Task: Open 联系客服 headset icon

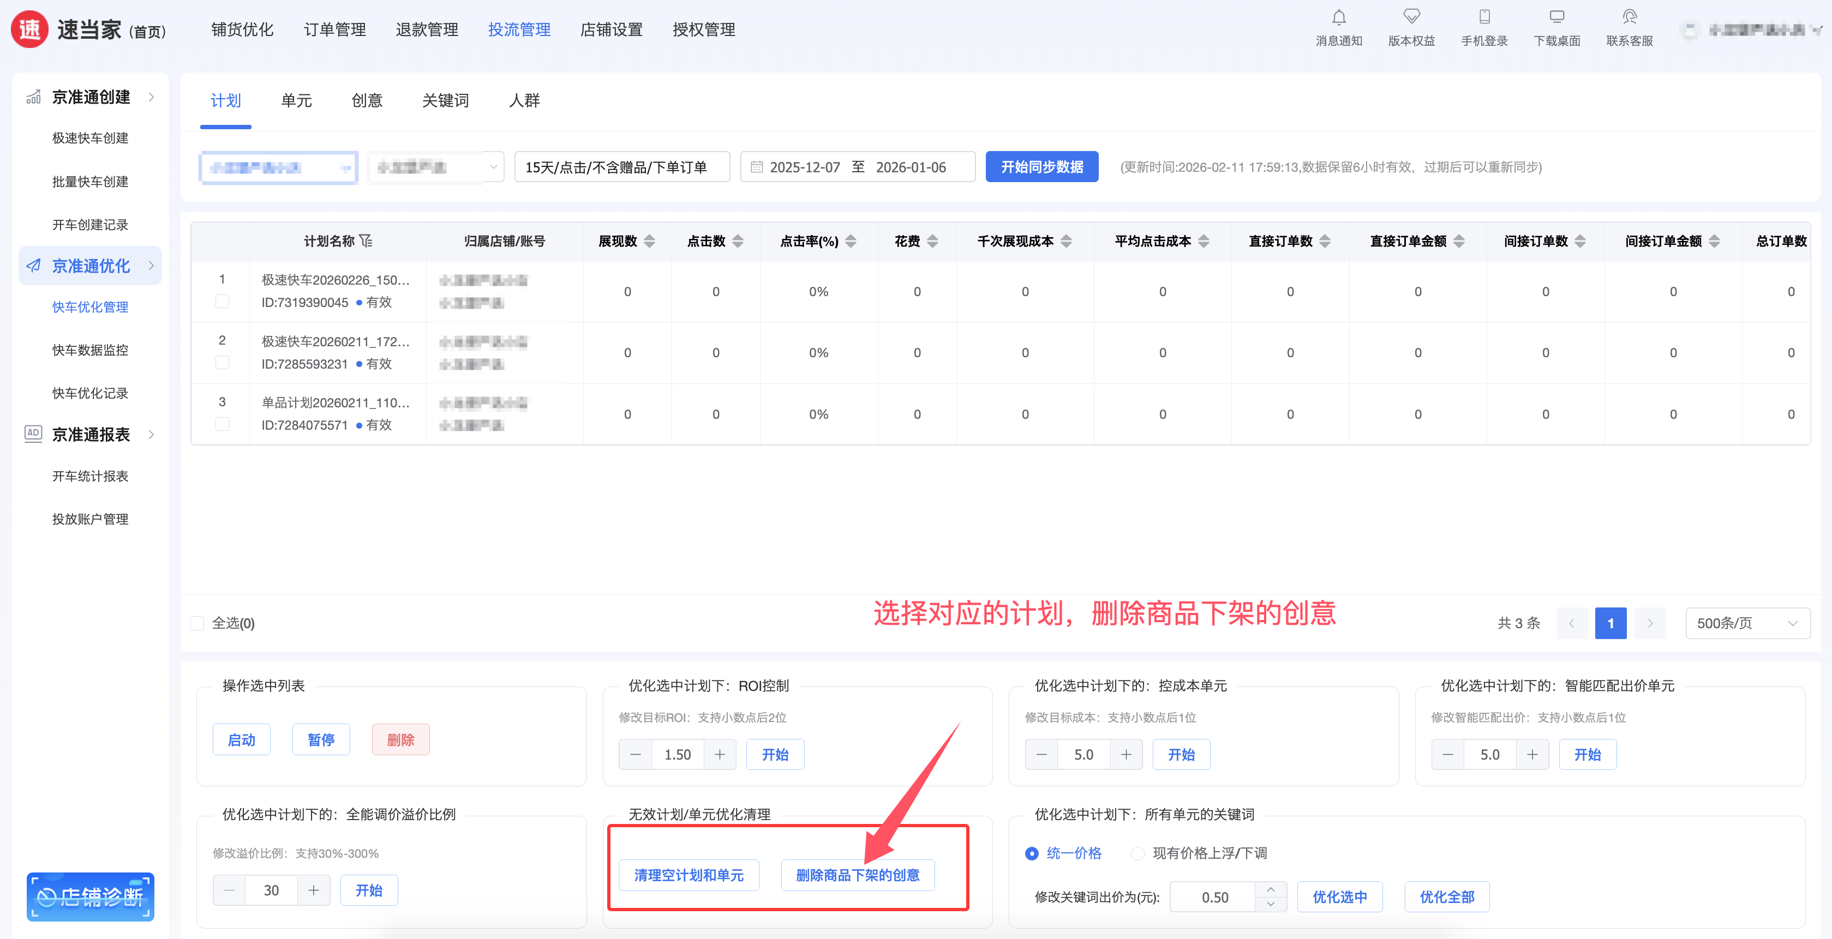Action: point(1629,17)
